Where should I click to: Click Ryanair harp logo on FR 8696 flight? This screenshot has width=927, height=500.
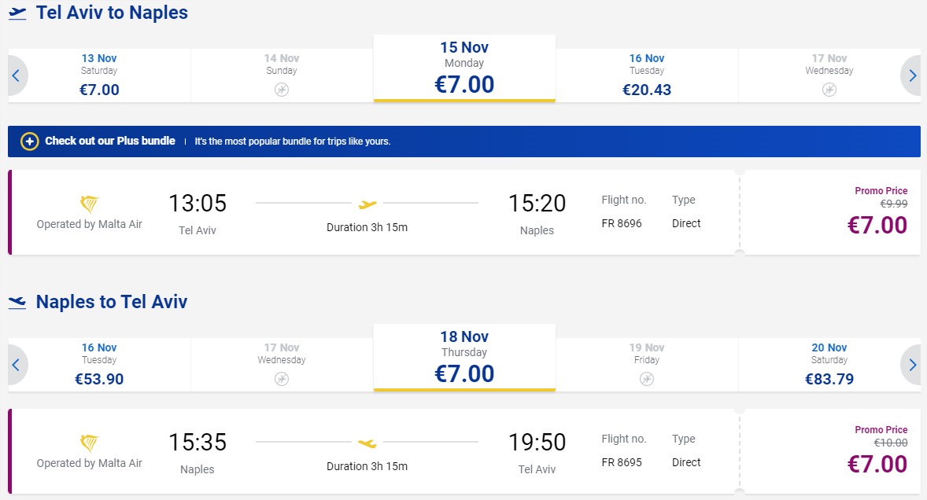pos(89,204)
